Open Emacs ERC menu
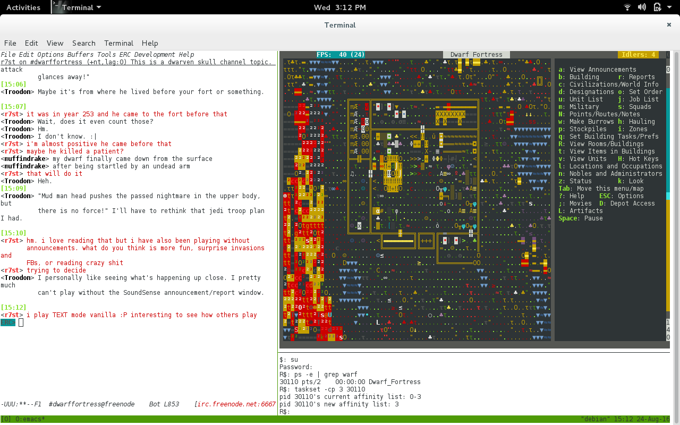Viewport: 680px width, 425px height. [125, 55]
